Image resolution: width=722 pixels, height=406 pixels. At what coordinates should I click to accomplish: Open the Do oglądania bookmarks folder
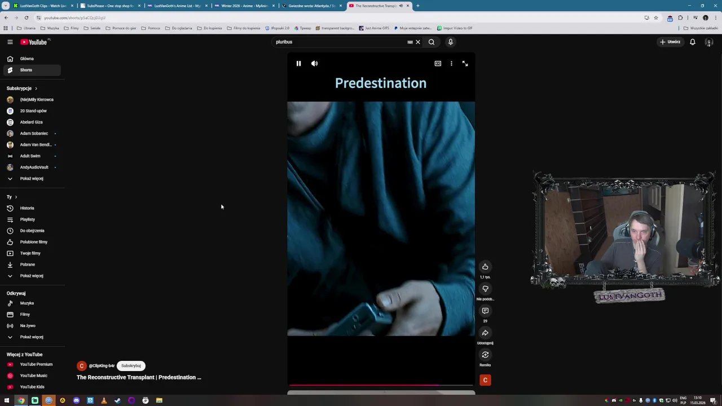[178, 28]
